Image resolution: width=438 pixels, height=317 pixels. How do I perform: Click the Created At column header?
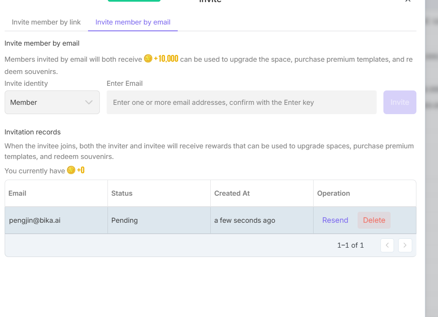[232, 193]
